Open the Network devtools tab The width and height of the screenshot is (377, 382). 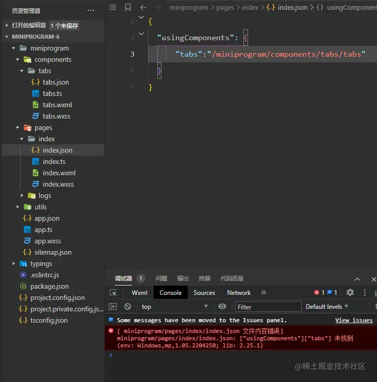pyautogui.click(x=239, y=293)
